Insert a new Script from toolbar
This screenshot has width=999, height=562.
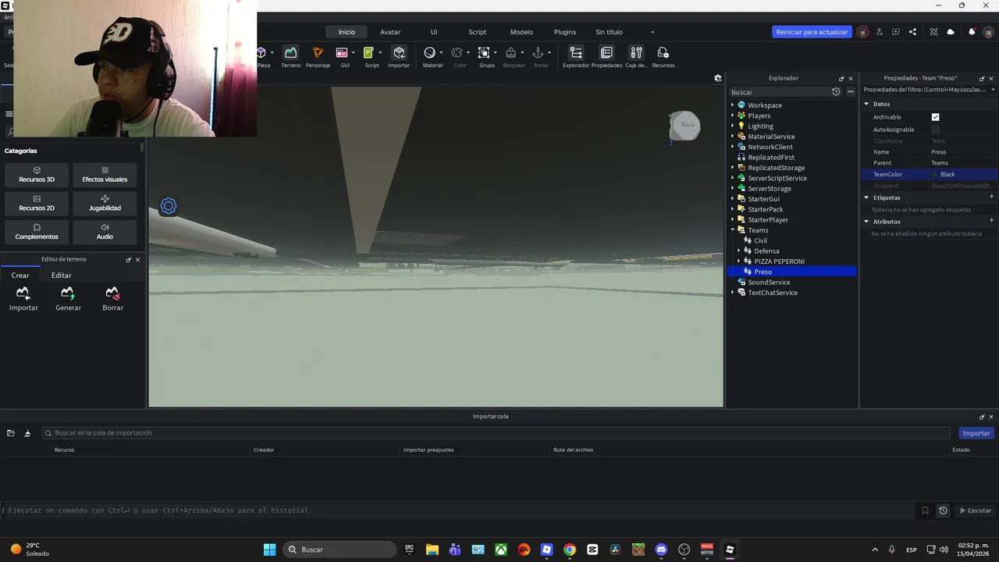pos(369,53)
